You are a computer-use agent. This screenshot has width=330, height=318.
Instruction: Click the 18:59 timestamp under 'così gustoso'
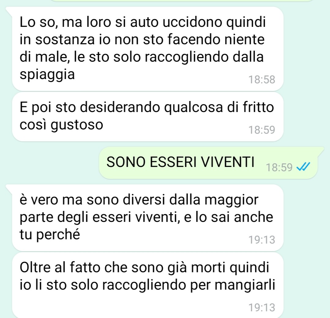pyautogui.click(x=262, y=130)
